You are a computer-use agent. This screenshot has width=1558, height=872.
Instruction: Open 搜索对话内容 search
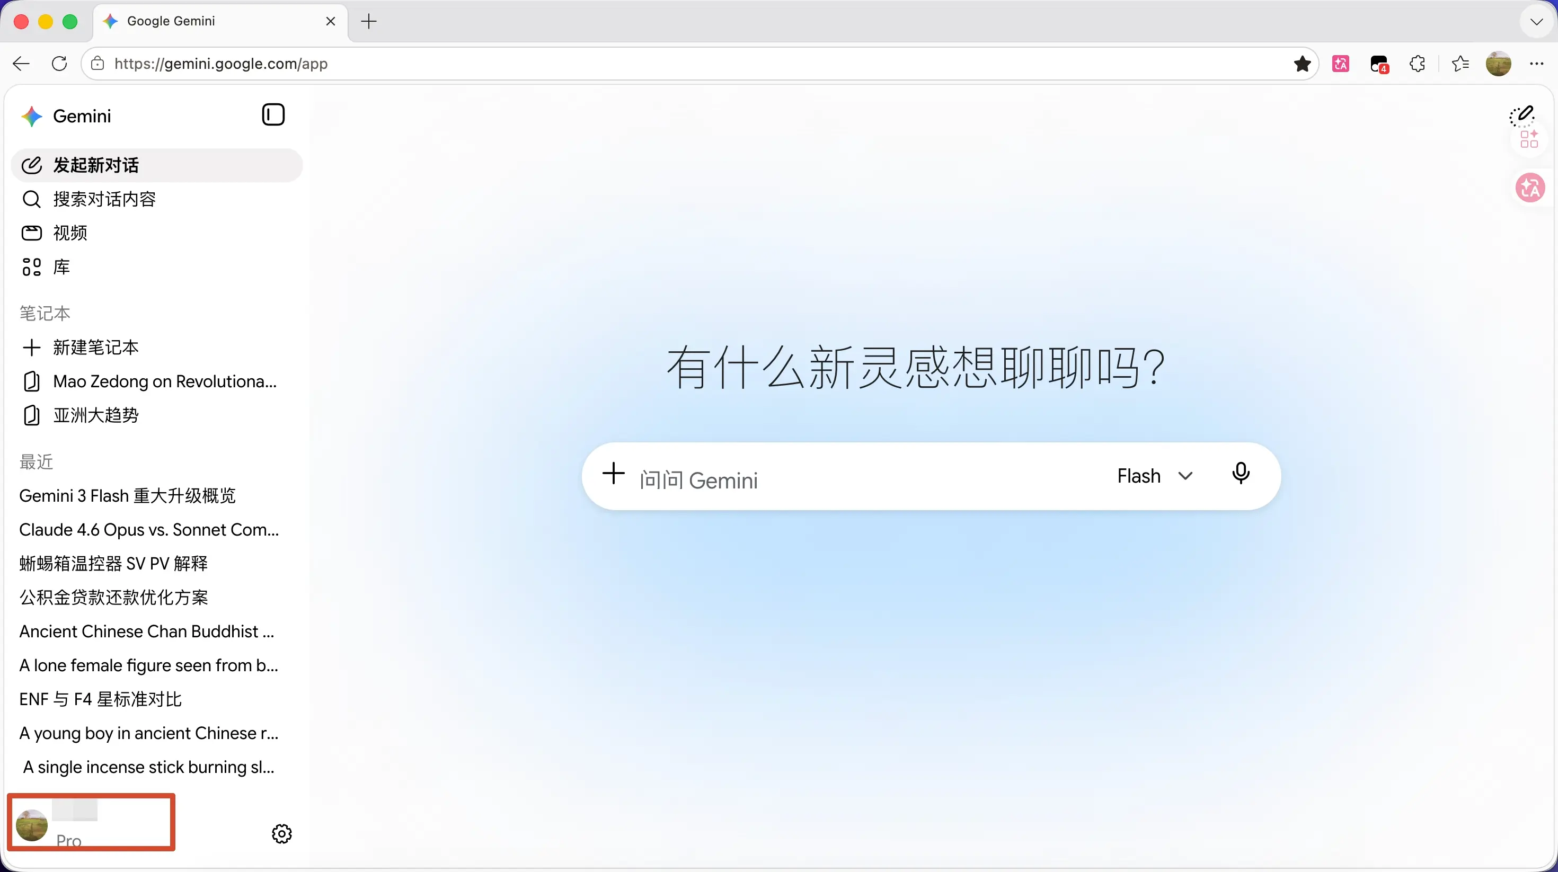click(157, 199)
